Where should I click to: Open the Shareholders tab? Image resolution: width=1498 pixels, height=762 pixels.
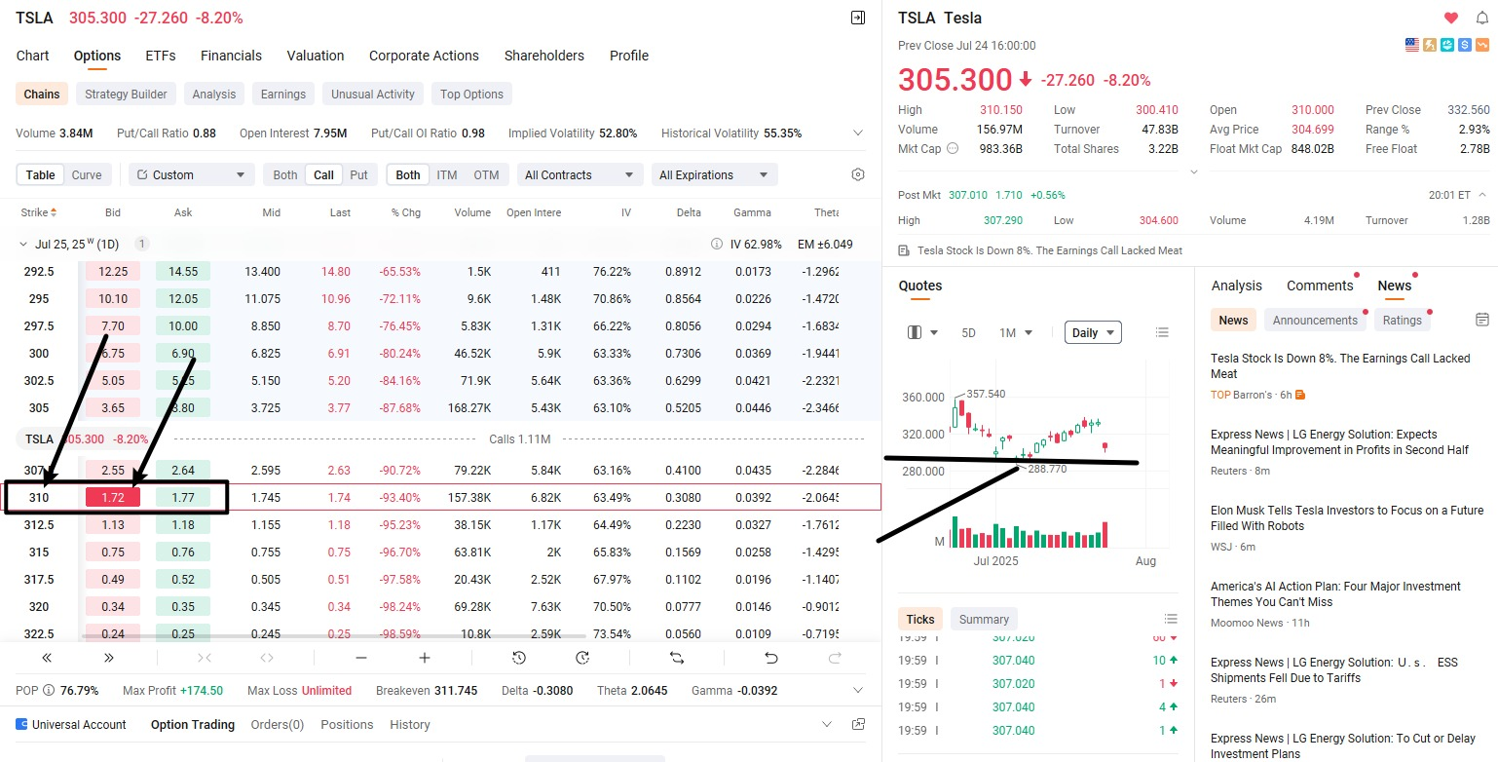click(x=544, y=56)
